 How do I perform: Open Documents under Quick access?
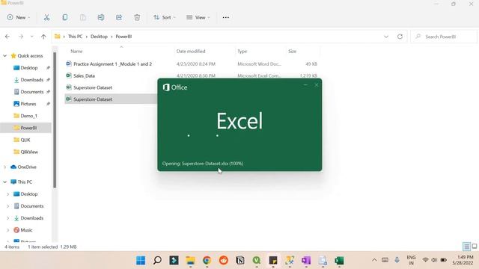tap(31, 92)
